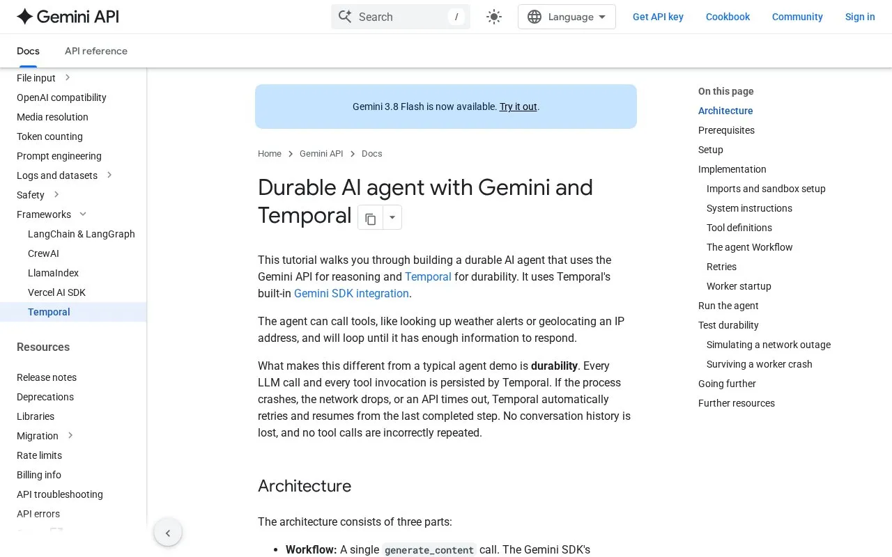The height and width of the screenshot is (557, 892).
Task: Jump to Worker startup in page outline
Action: click(x=739, y=286)
